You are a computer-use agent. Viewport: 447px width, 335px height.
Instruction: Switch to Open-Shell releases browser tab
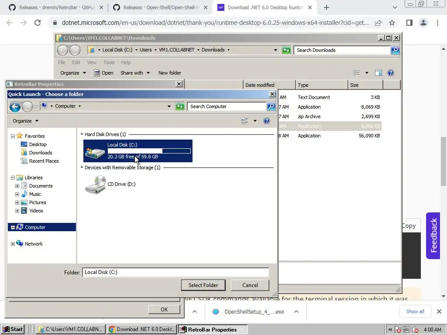pos(161,7)
